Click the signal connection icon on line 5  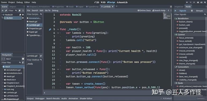coord(50,29)
